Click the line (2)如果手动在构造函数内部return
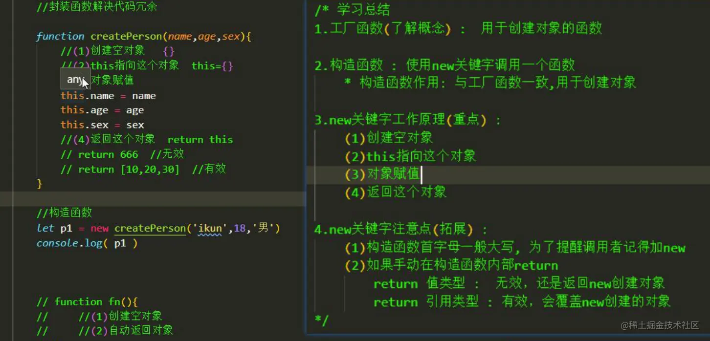Screen dimensions: 710x341 pos(451,265)
